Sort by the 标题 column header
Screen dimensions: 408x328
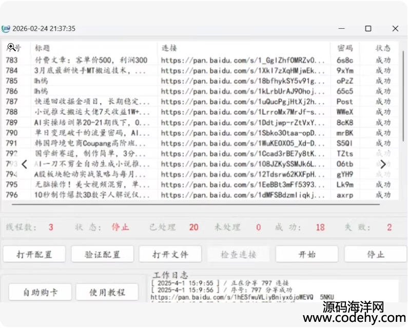[x=43, y=48]
